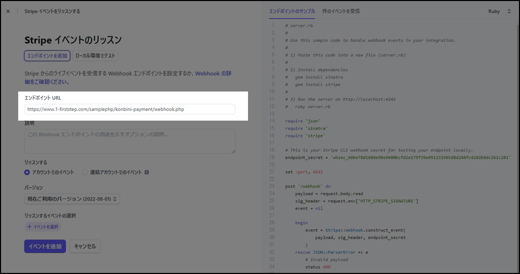Click the "event = nil" code line
This screenshot has width=520, height=274.
[x=309, y=208]
